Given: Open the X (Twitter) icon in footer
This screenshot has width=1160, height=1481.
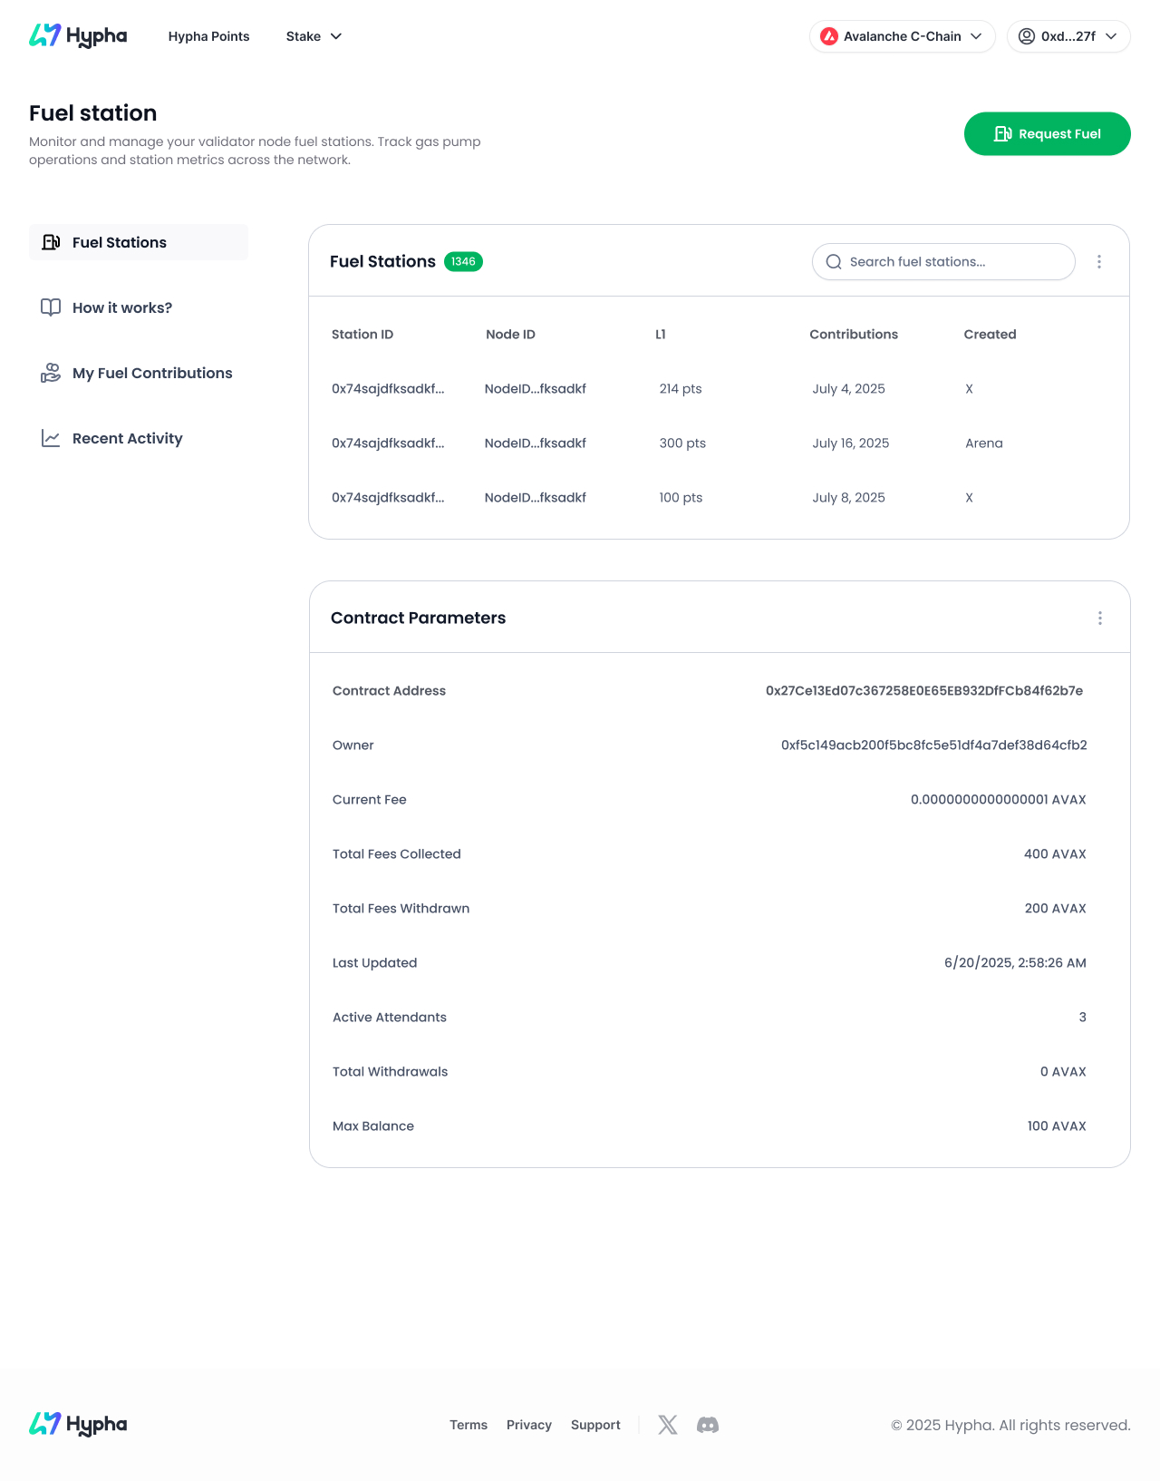Looking at the screenshot, I should coord(668,1425).
